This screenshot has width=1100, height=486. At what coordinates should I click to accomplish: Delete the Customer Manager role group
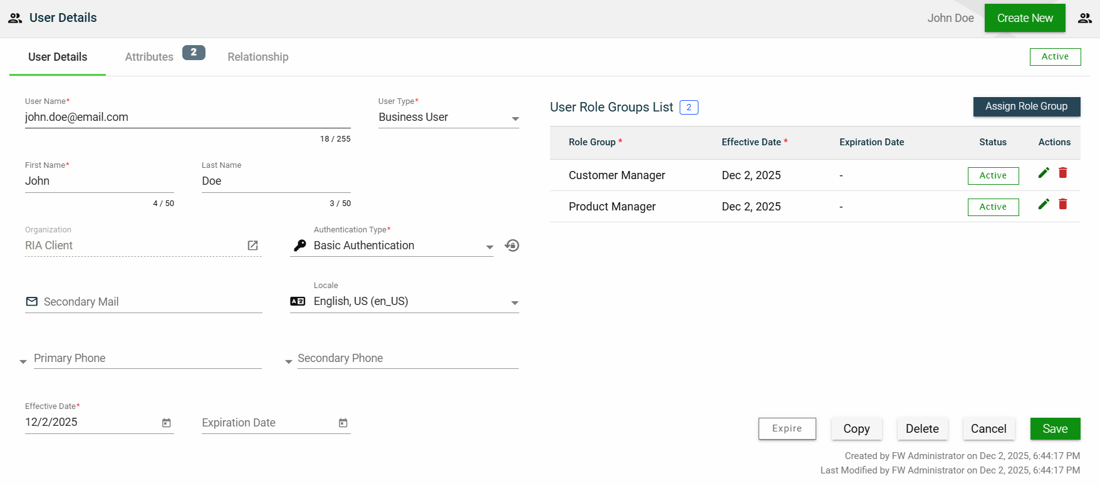tap(1063, 173)
